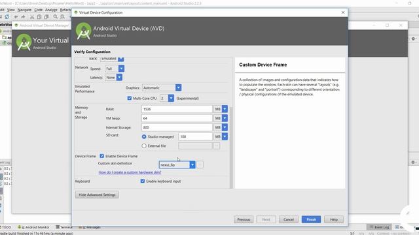Click the Cancel button
The width and height of the screenshot is (419, 235).
pyautogui.click(x=289, y=219)
